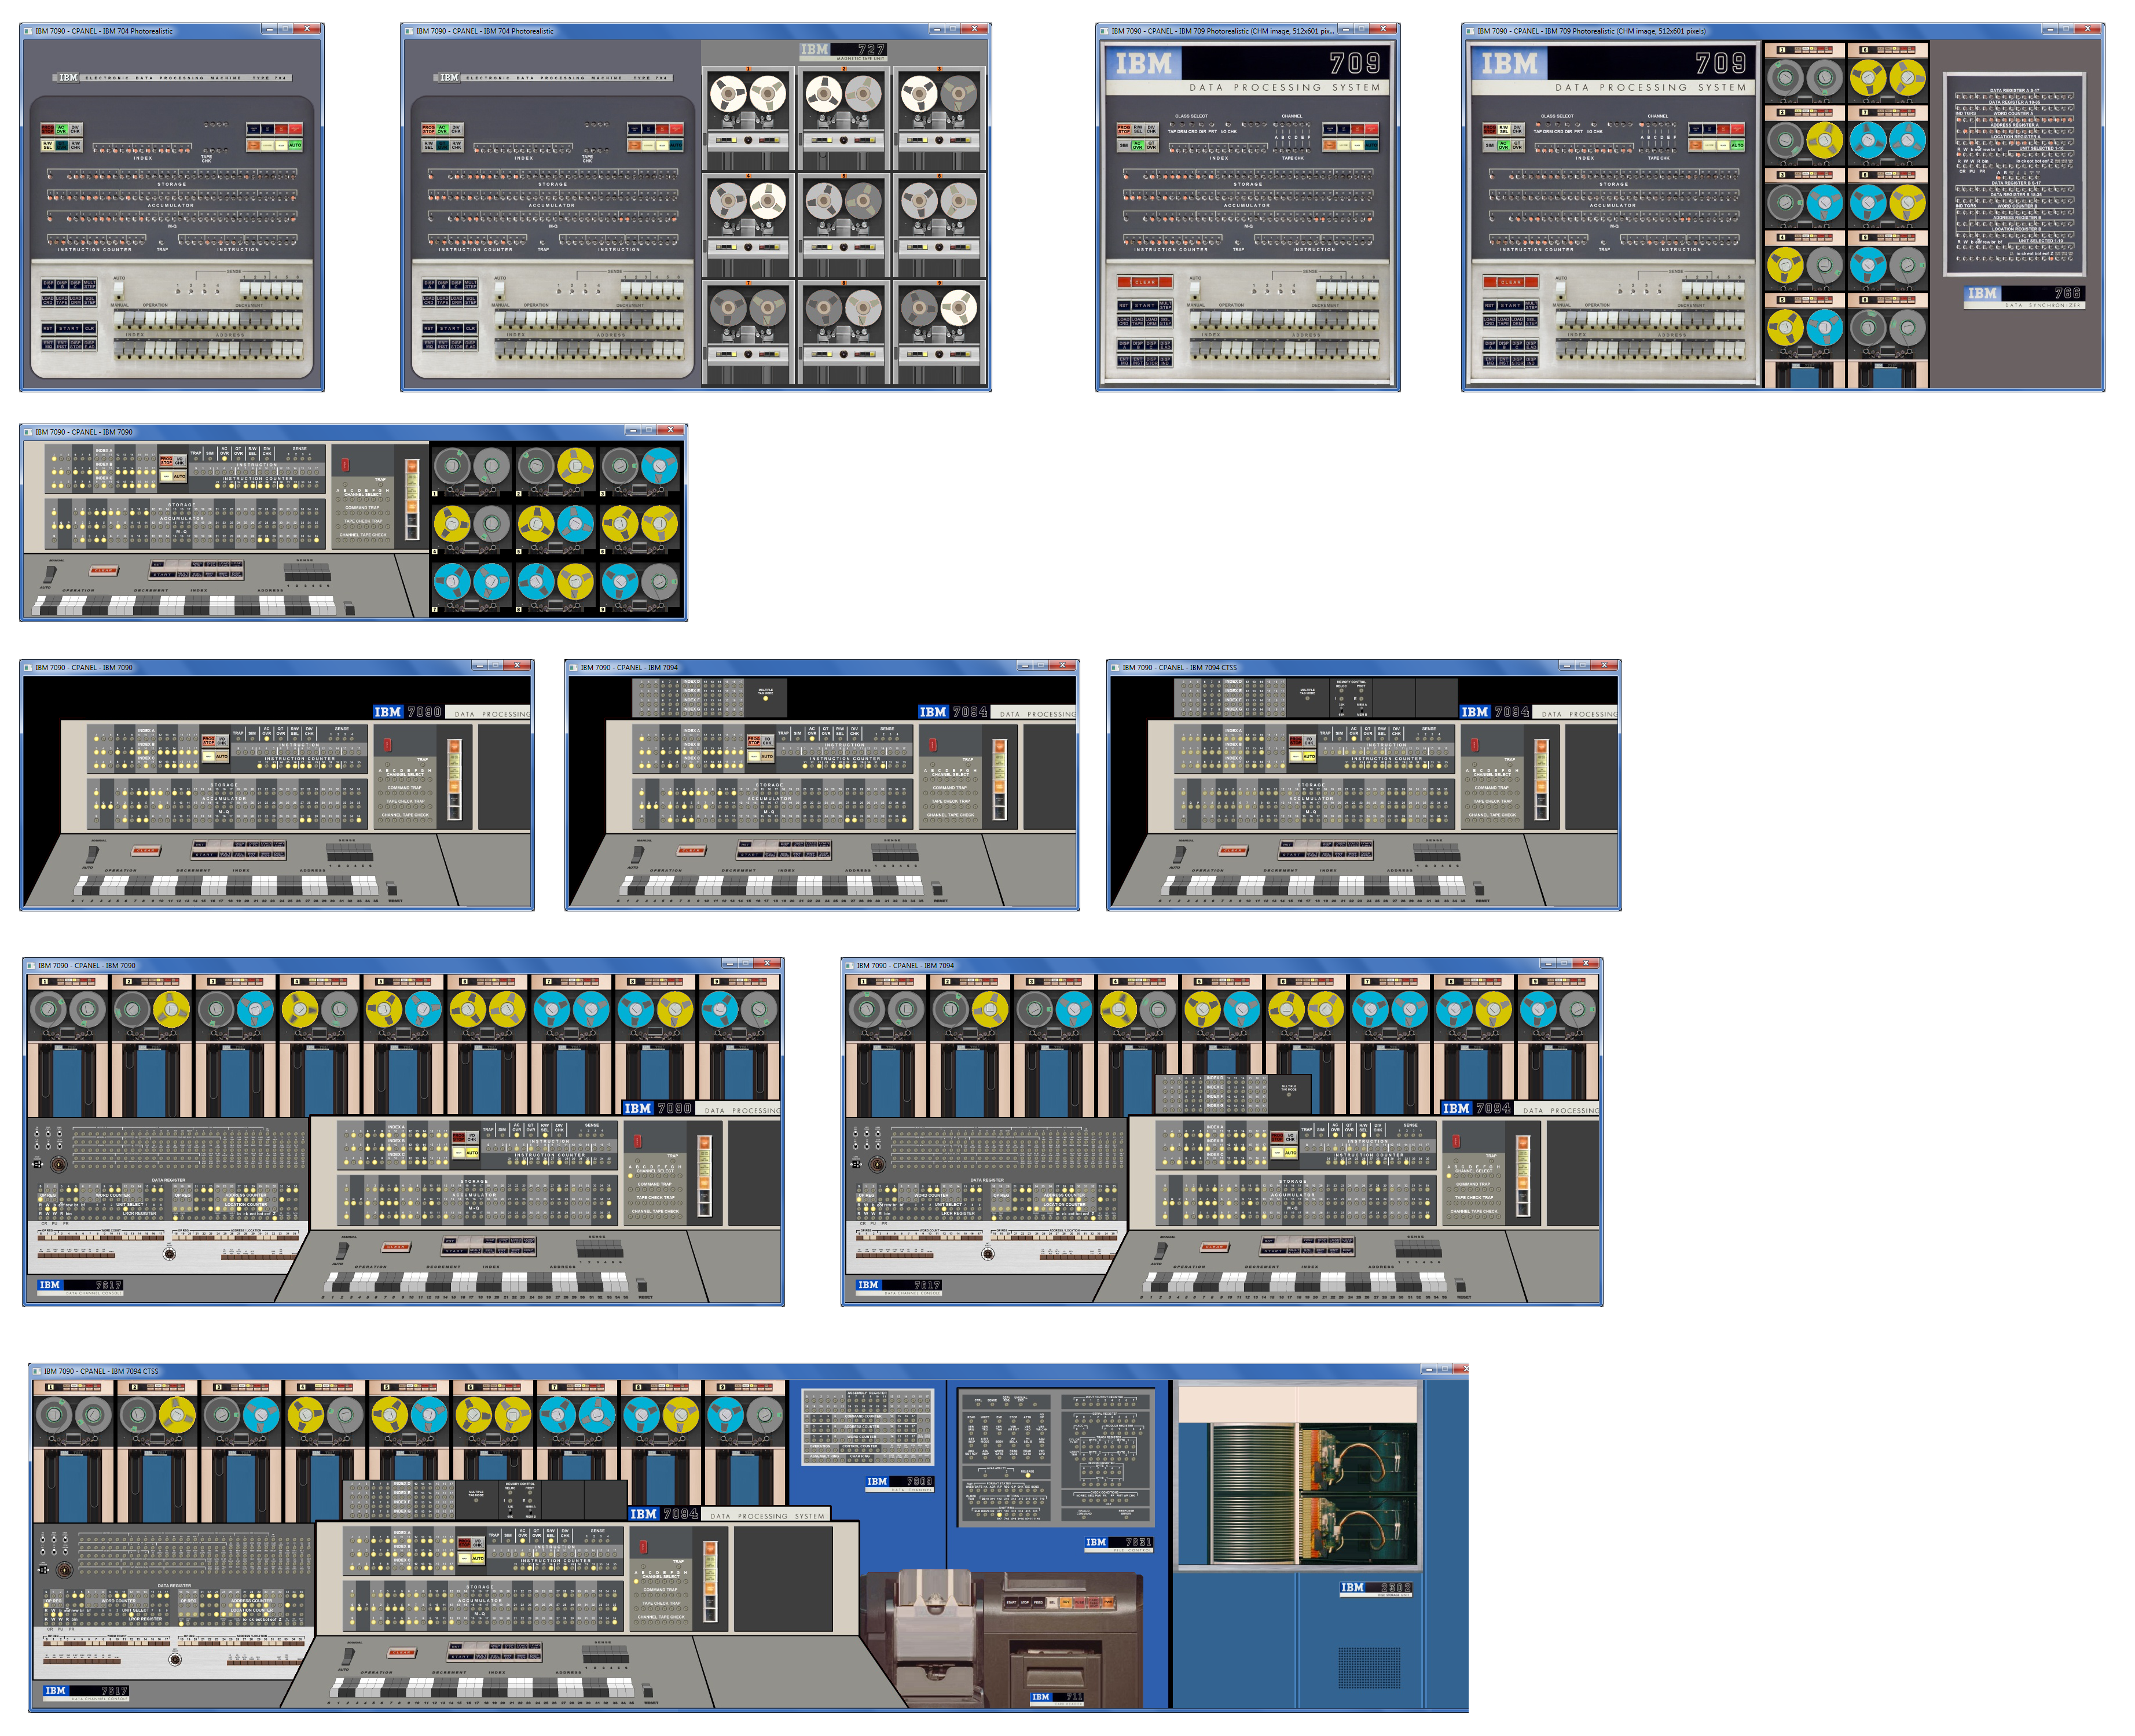Click LOAD CRD on the small IBM 704 panel without tapes
Viewport: 2135px width, 1736px height.
tap(48, 300)
